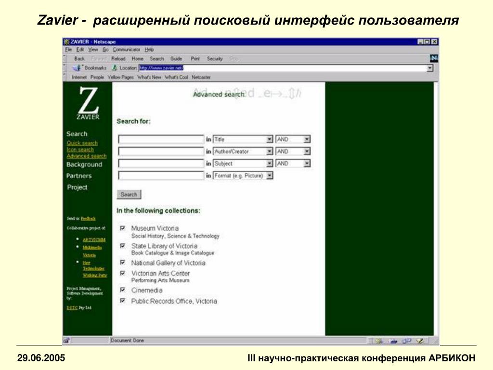Click the Reload toolbar button
This screenshot has width=493, height=370.
(118, 58)
